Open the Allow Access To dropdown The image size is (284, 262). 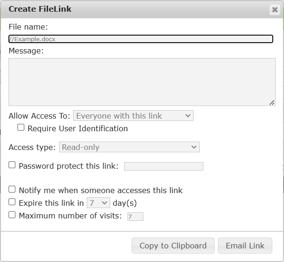pyautogui.click(x=133, y=116)
